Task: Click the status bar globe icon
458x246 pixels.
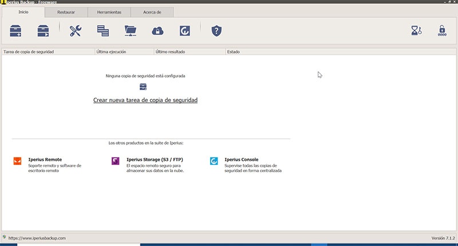Action: point(5,237)
